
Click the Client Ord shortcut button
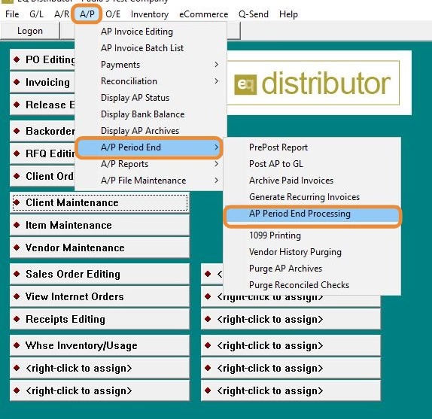[42, 176]
